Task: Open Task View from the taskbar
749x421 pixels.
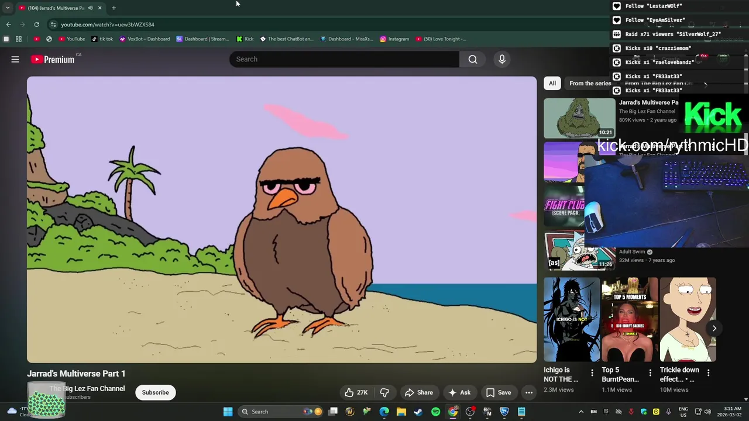Action: 333,412
